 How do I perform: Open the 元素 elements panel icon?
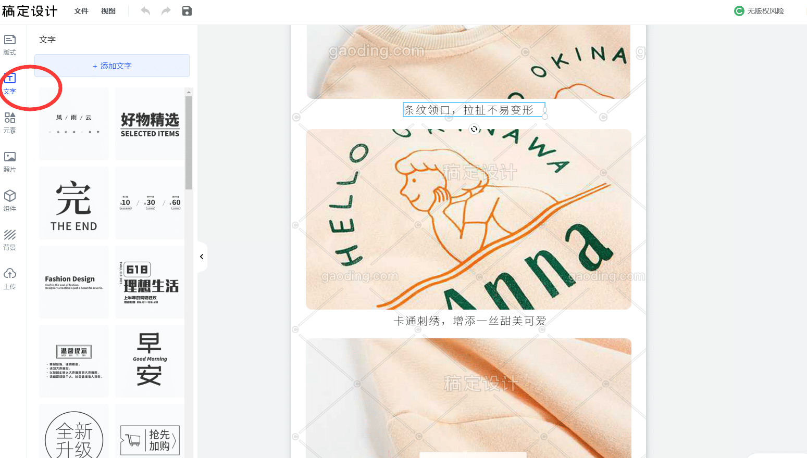click(x=10, y=118)
